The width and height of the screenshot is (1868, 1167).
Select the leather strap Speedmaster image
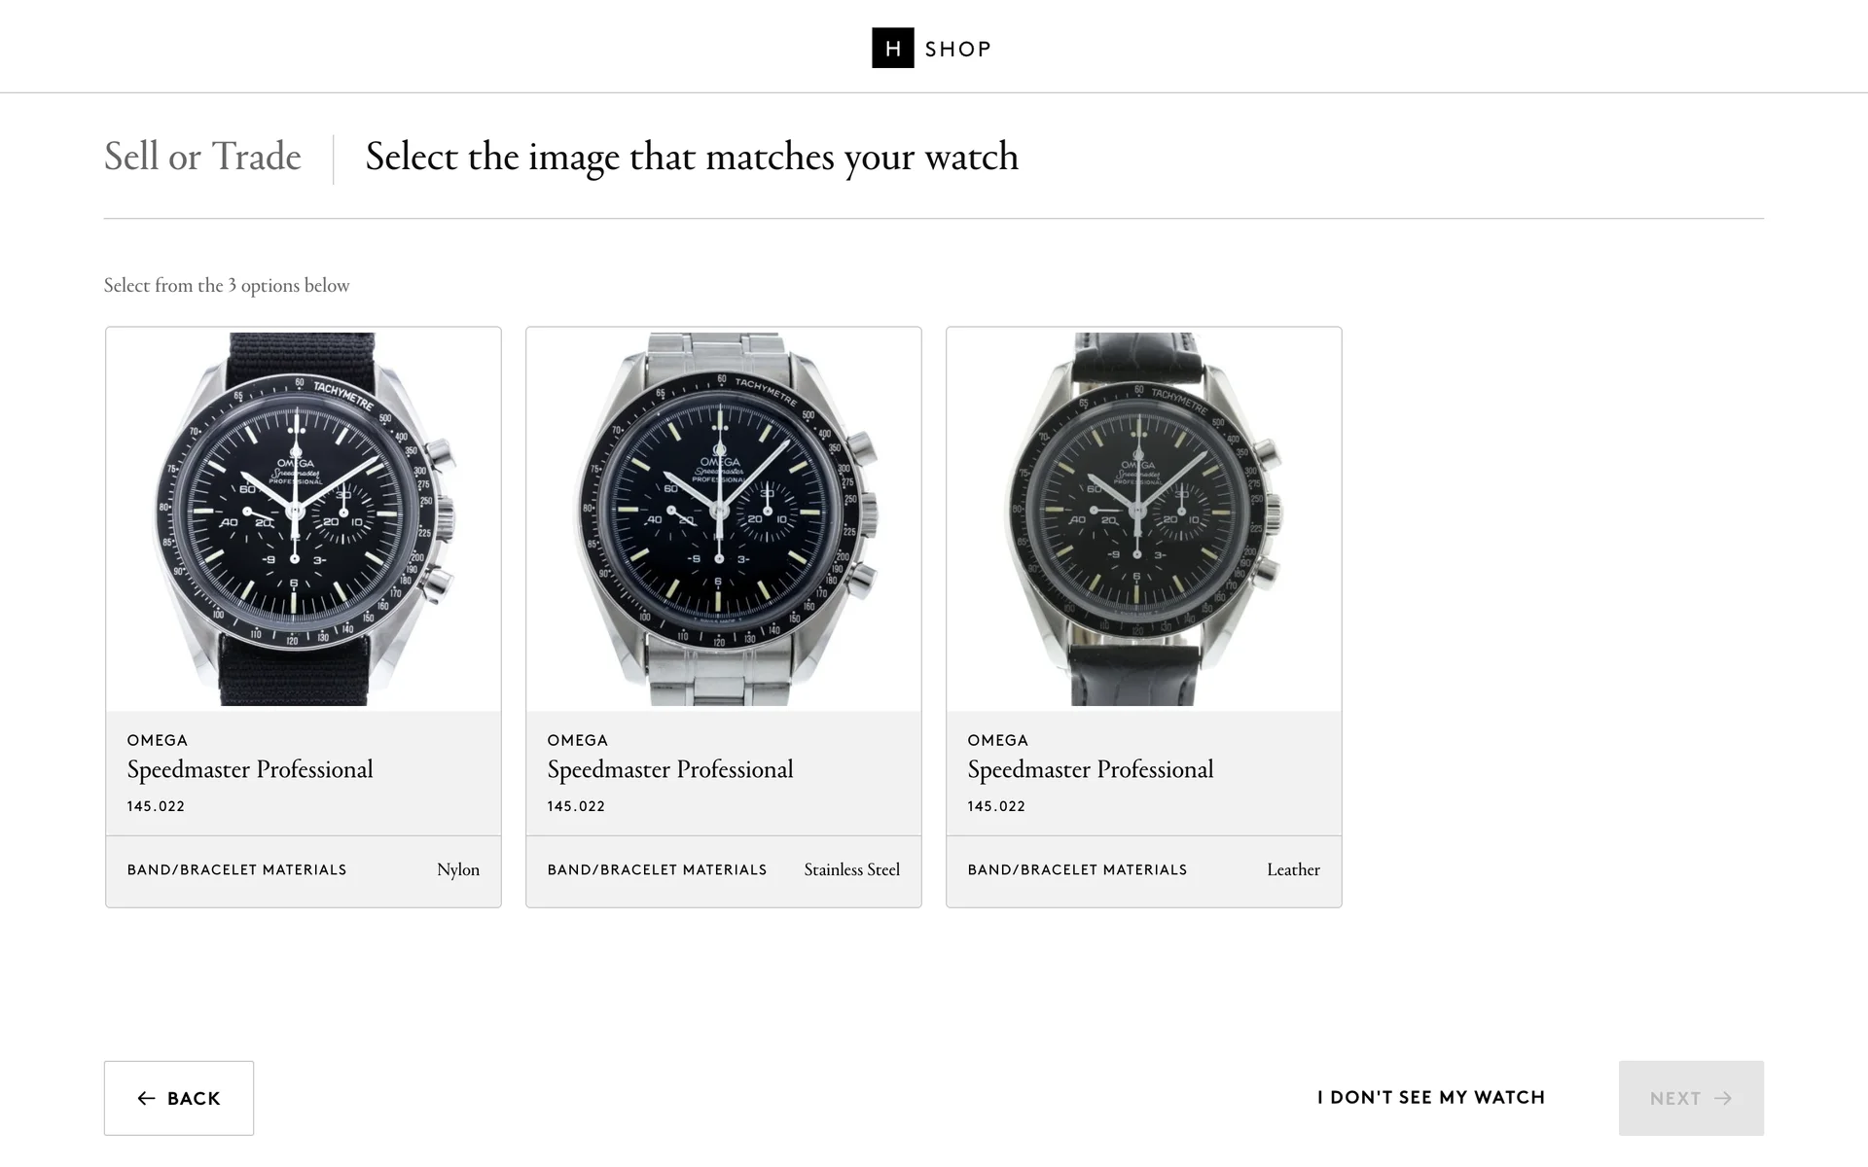pos(1144,519)
